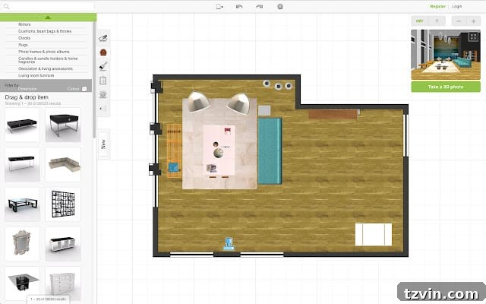
Task: Choose the black low coffee table thumbnail
Action: click(22, 125)
